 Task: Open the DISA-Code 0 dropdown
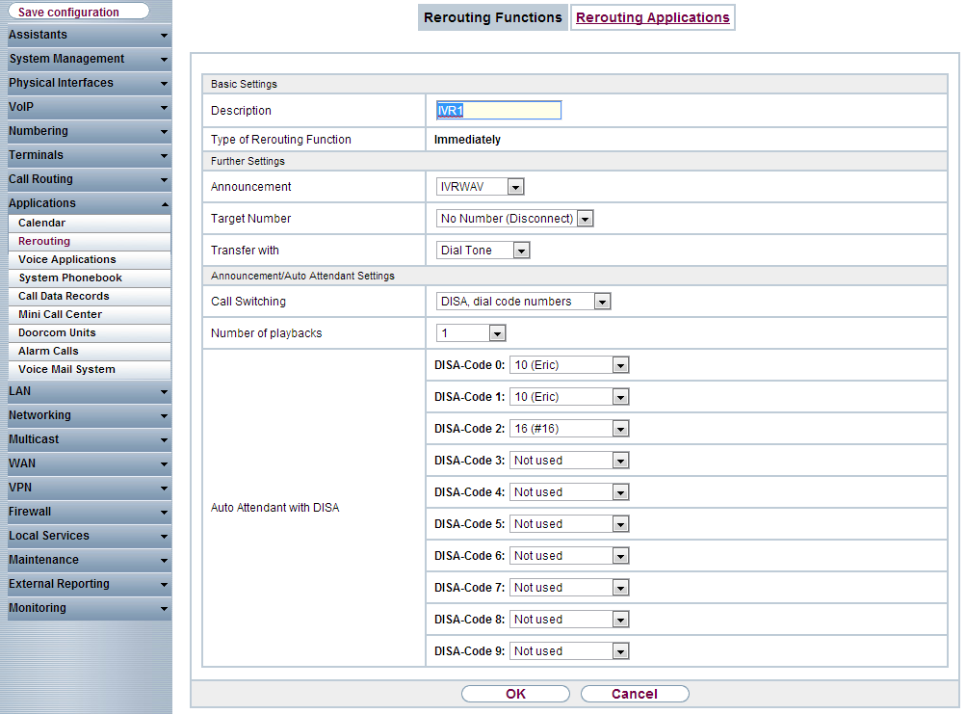tap(569, 365)
